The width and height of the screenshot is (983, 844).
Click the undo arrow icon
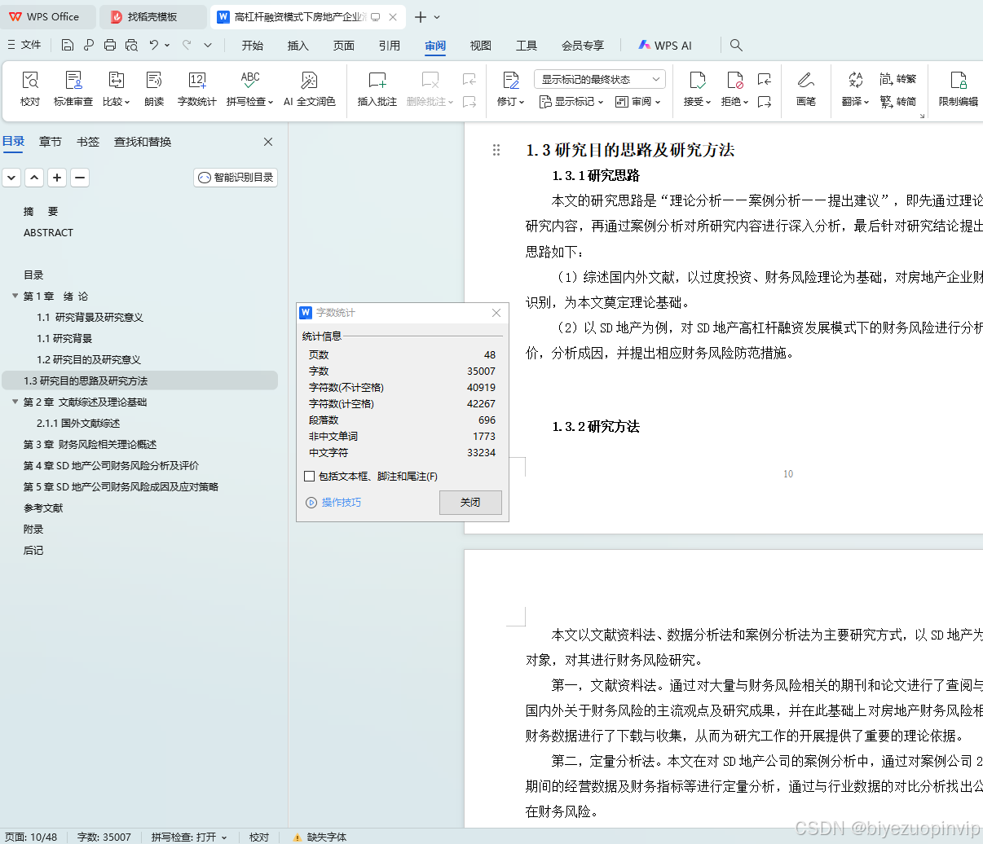click(154, 45)
